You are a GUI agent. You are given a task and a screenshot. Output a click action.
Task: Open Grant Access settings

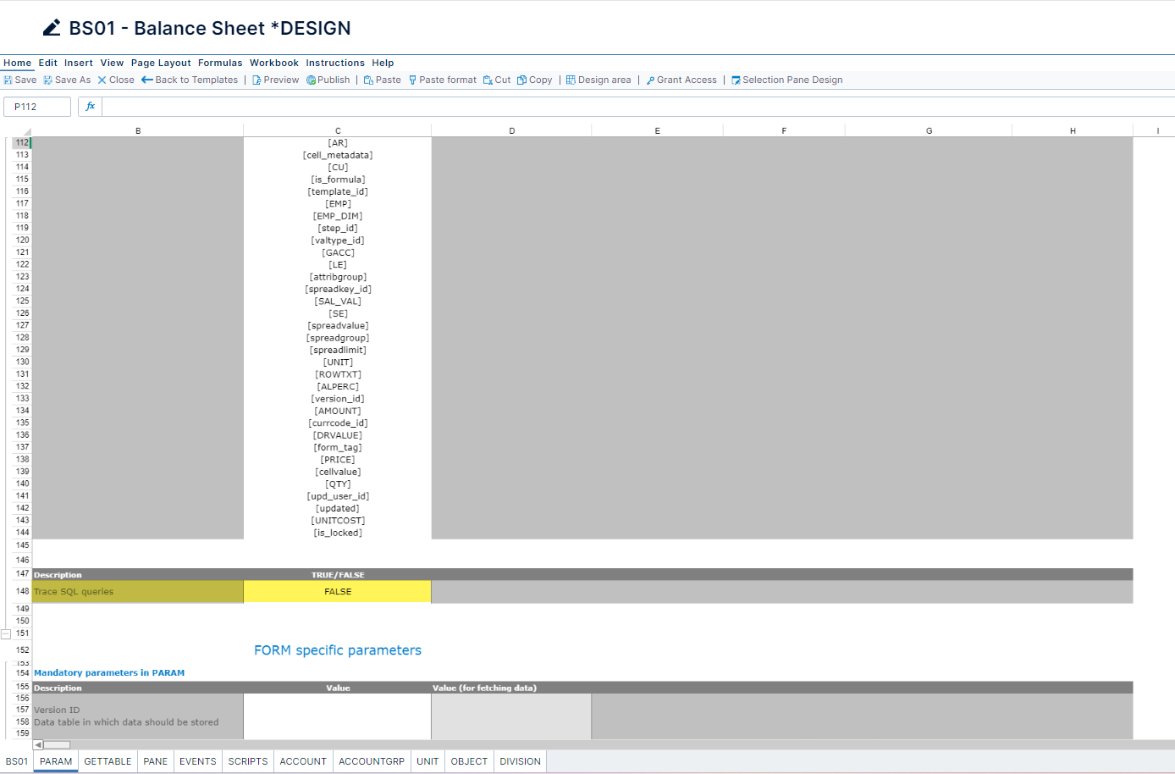[681, 80]
